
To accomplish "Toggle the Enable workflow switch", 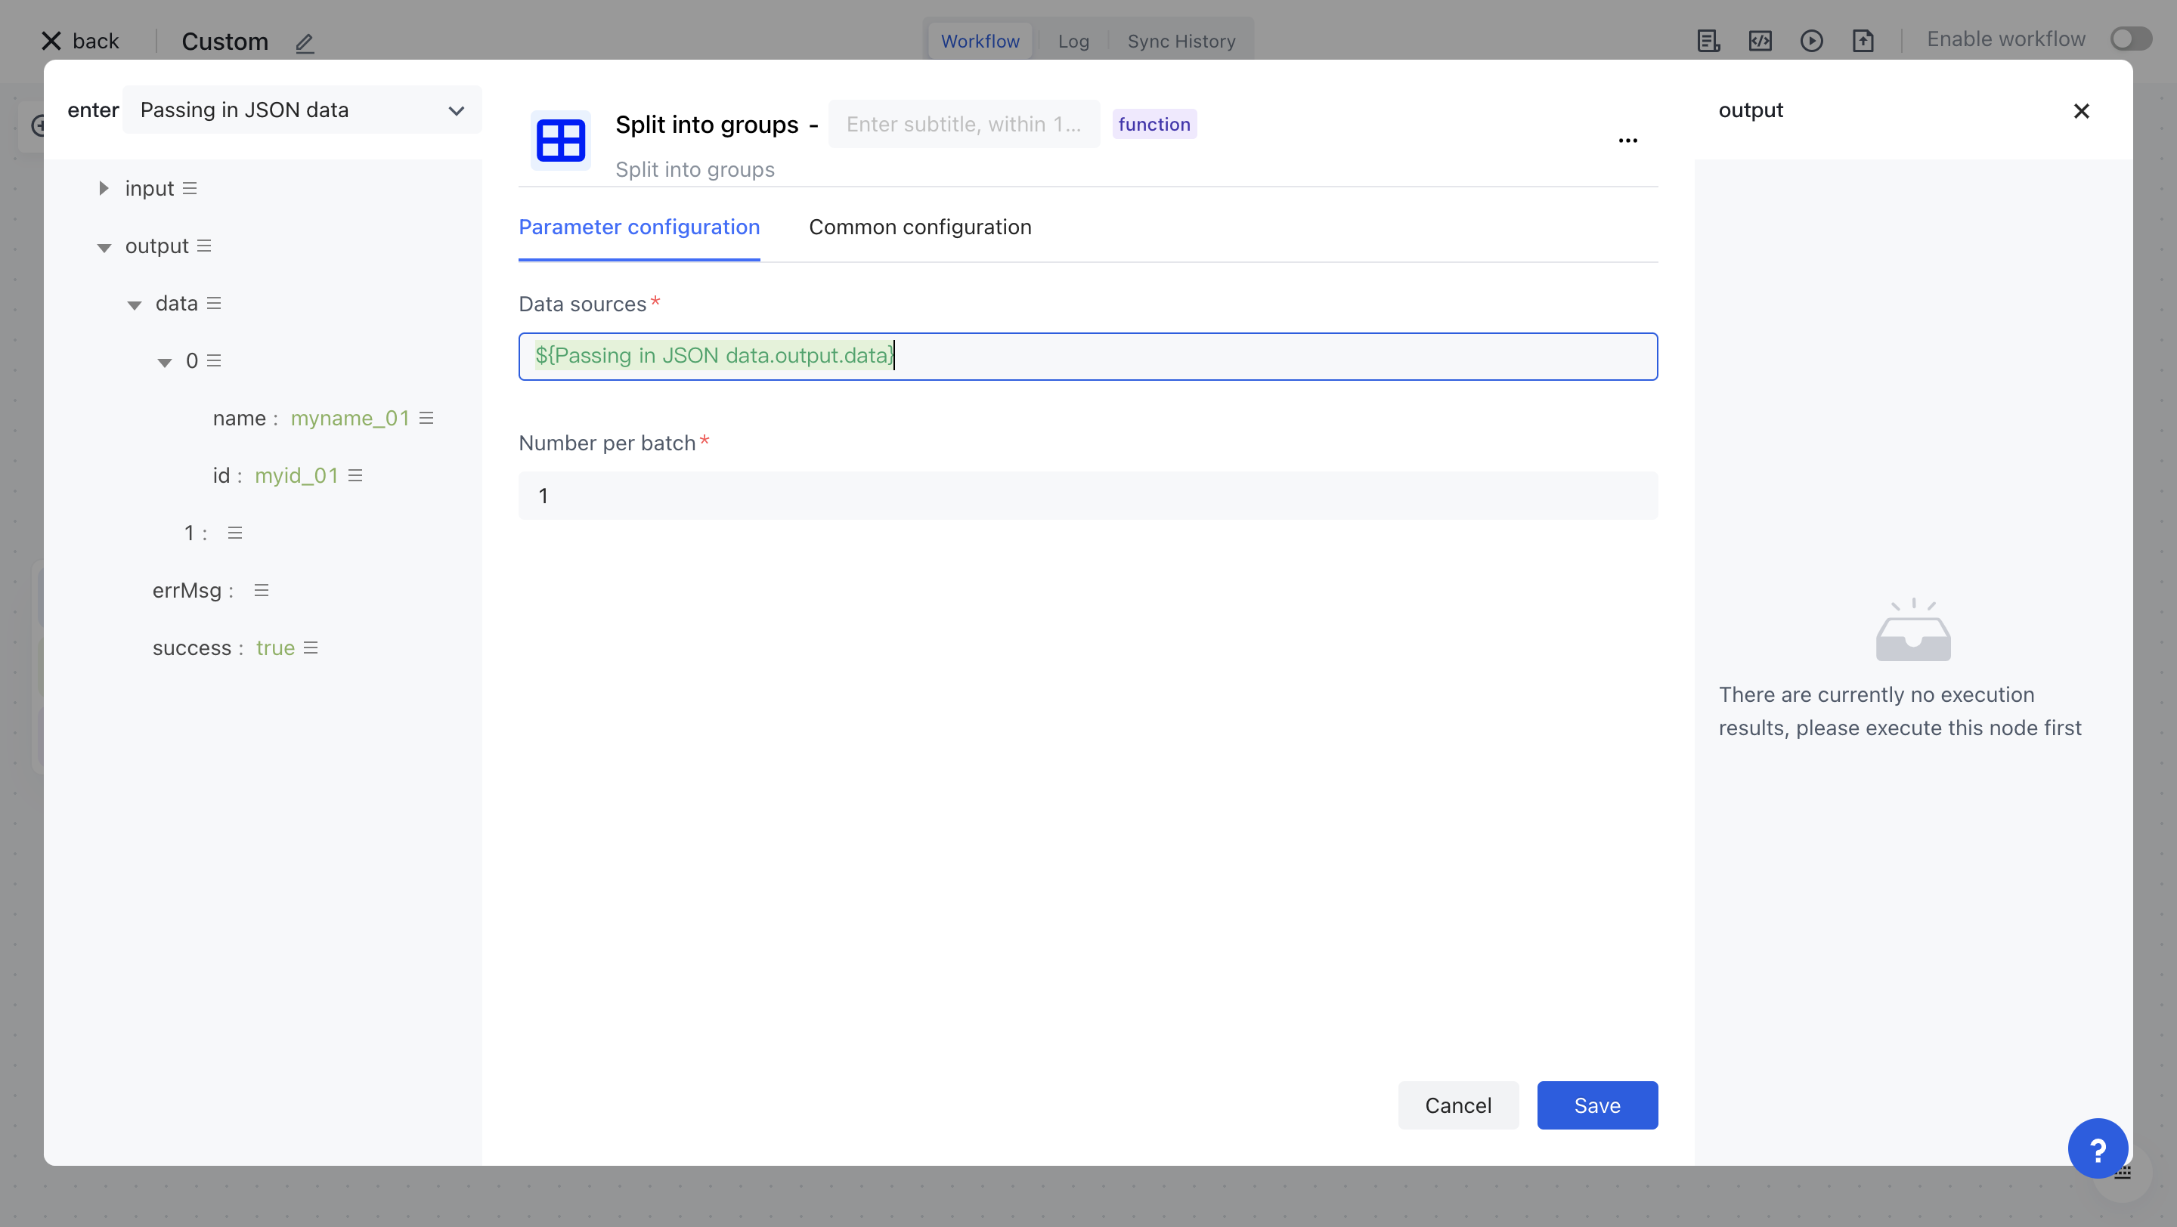I will (x=2131, y=39).
